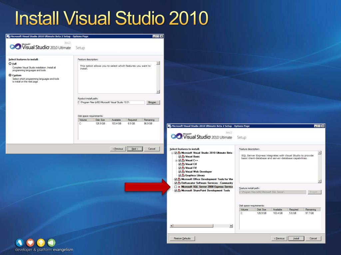This screenshot has width=341, height=255.
Task: Click the product install path field
Action: (111, 102)
